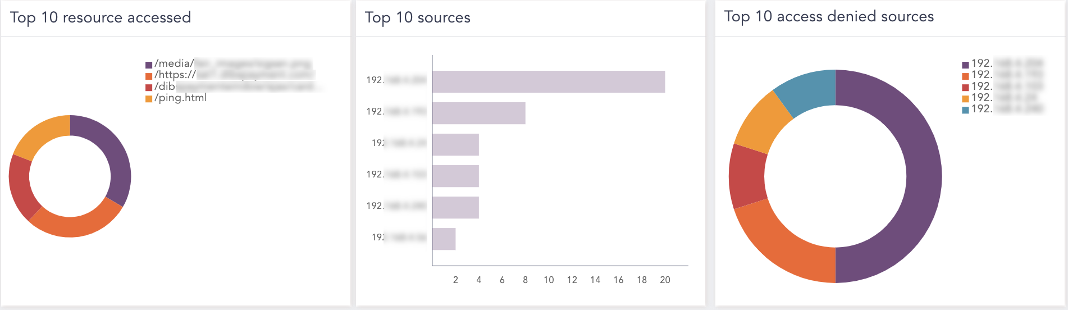Click the orange /https:// legend swatch
1068x310 pixels.
coord(149,76)
